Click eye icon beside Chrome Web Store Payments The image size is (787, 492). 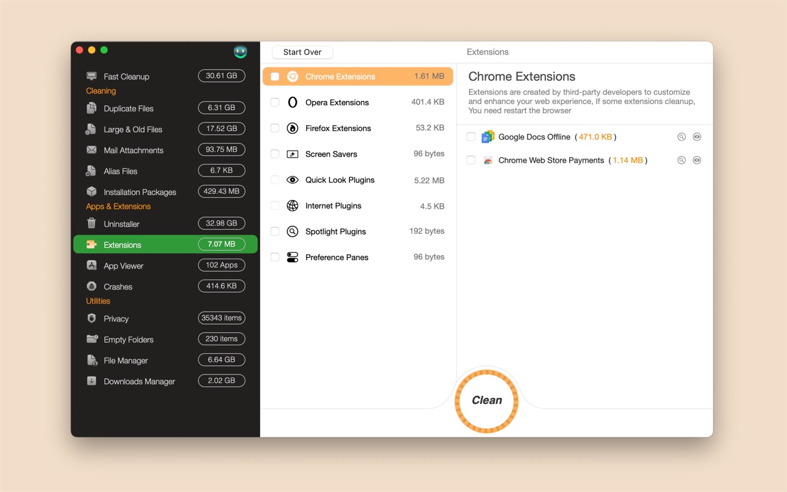click(x=696, y=160)
